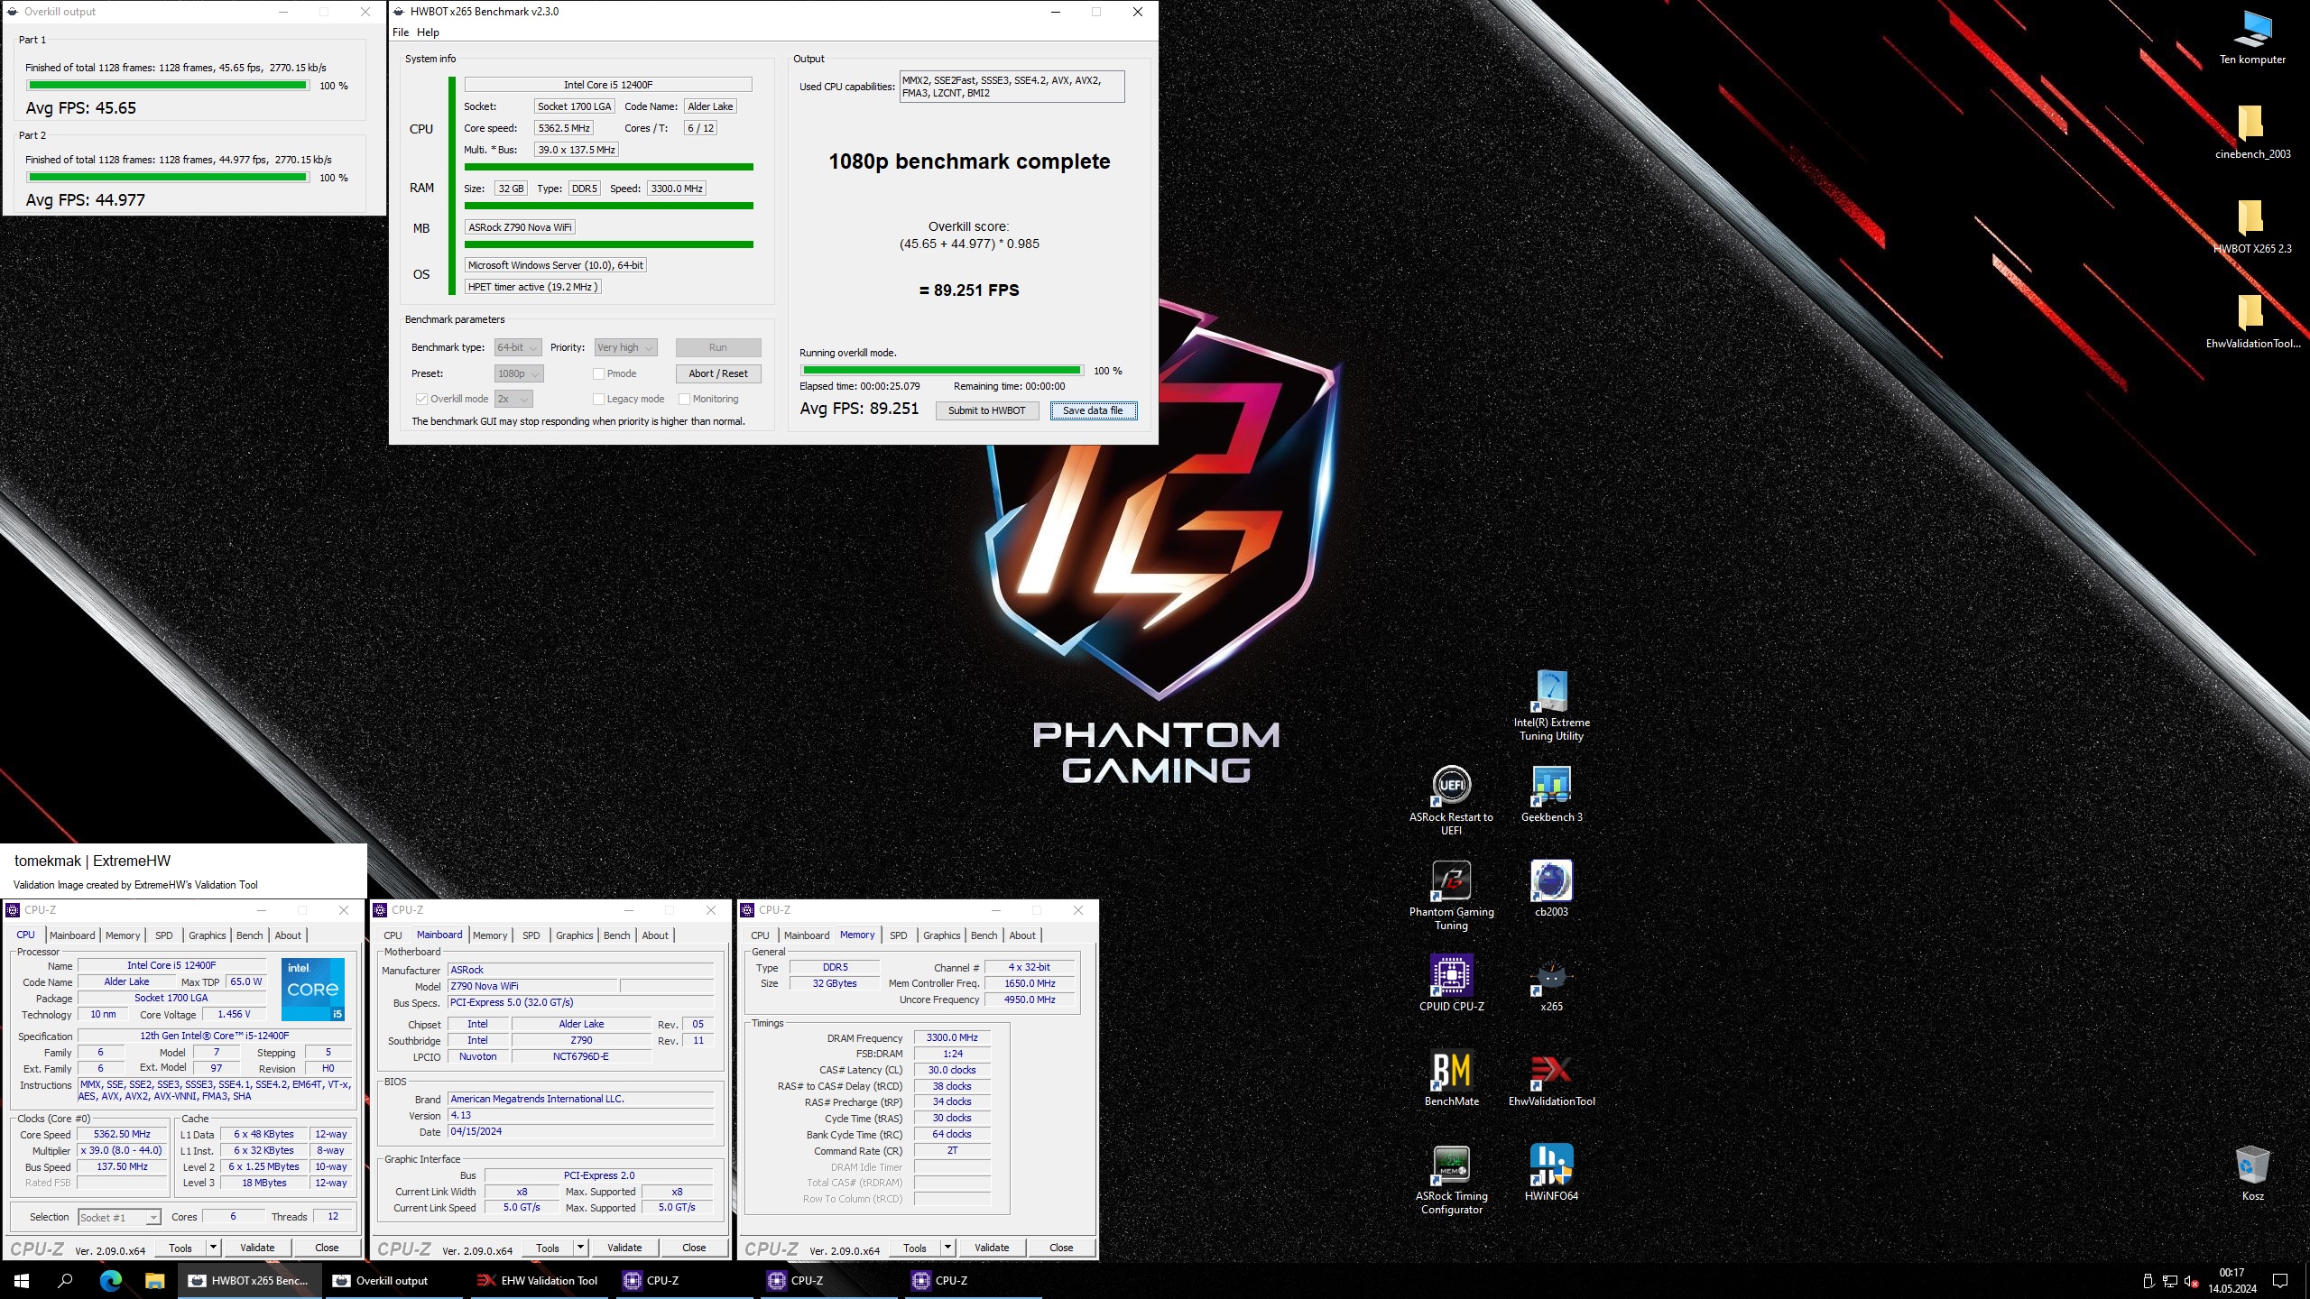The image size is (2310, 1299).
Task: Open Bench tab in first CPU-Z window
Action: [250, 935]
